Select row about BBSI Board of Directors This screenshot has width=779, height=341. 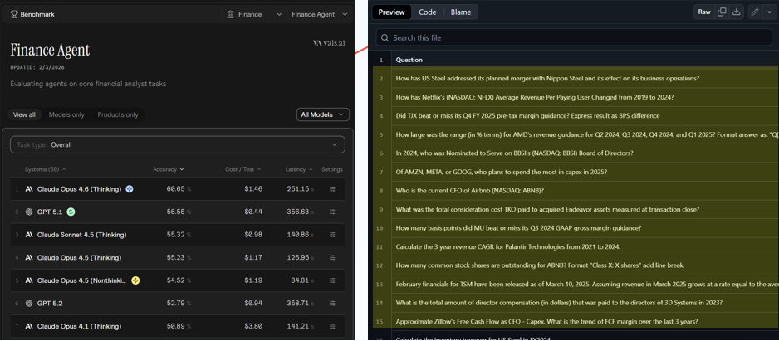[x=576, y=153]
